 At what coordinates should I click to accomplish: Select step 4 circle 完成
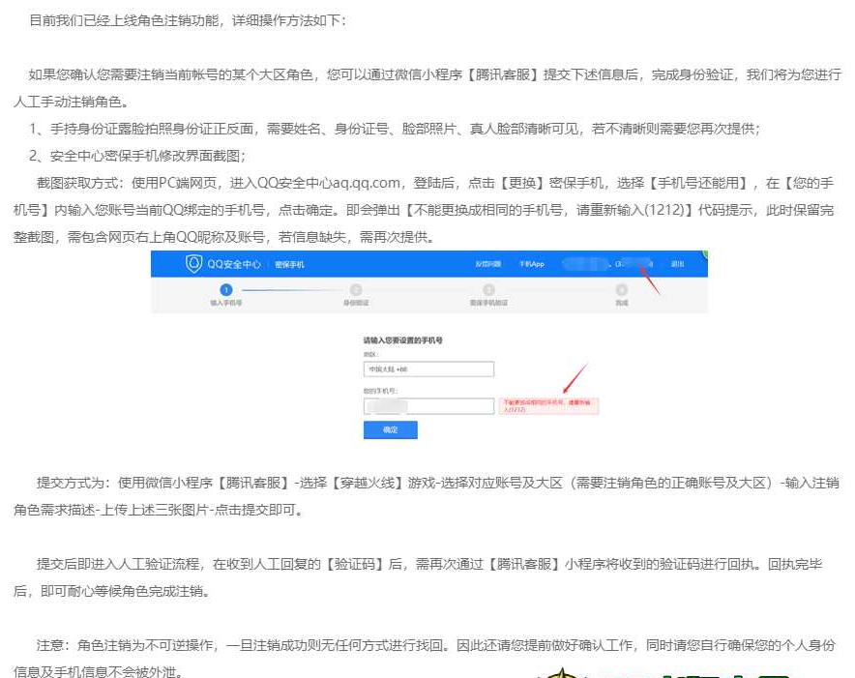pyautogui.click(x=622, y=289)
